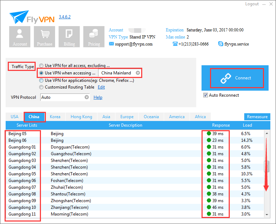Click the telephone icon beside the number

(175, 44)
